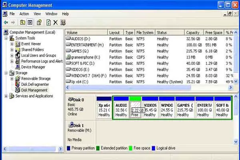Sort by the Layout column header

point(116,33)
